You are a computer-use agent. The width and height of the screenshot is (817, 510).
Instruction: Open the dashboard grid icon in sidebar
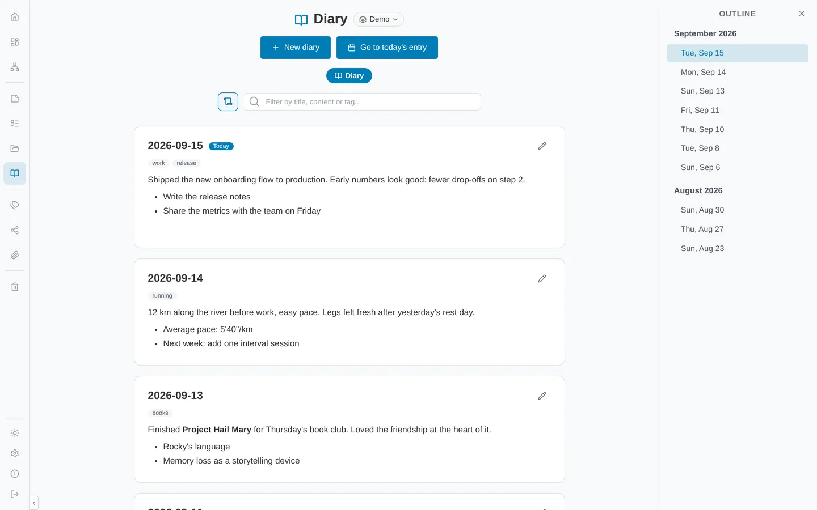[x=15, y=42]
